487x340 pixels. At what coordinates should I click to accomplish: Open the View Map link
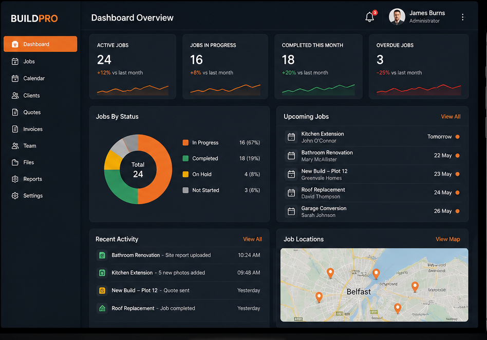tap(447, 239)
